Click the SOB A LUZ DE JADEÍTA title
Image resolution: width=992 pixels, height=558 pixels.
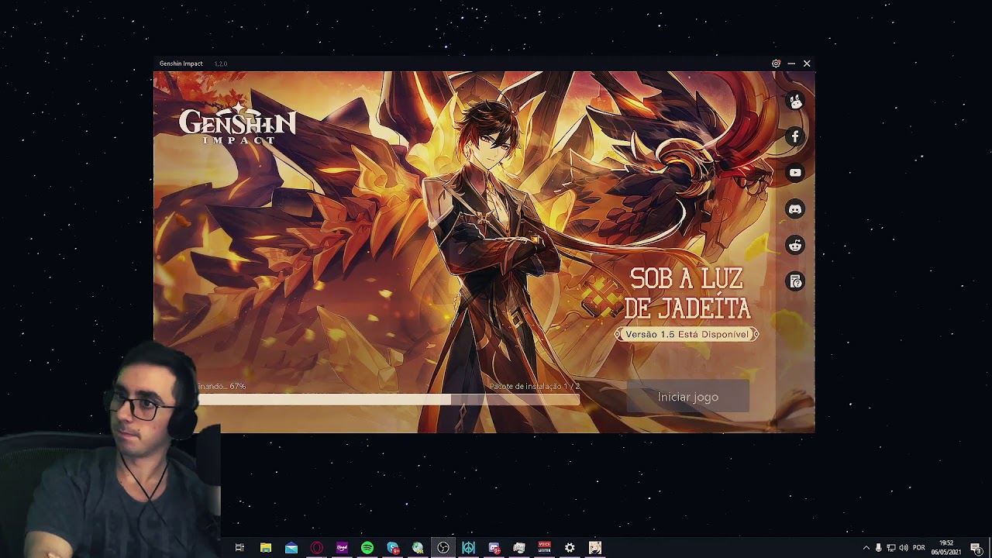tap(687, 294)
